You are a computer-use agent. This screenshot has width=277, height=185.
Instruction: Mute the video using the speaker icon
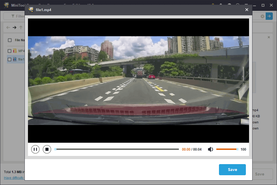pos(210,149)
